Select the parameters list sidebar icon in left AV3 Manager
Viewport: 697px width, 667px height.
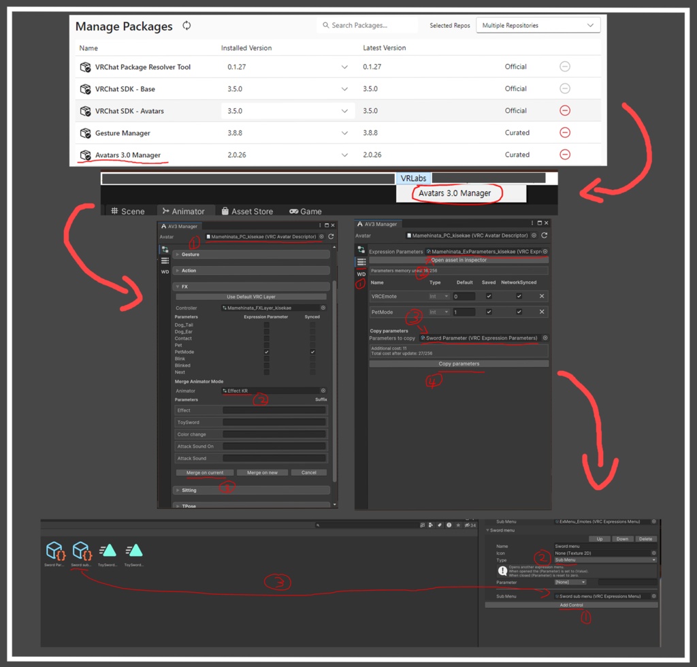[x=165, y=261]
